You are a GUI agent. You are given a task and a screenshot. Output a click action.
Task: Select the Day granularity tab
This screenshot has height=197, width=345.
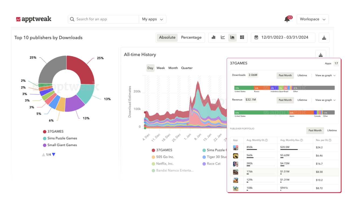click(x=150, y=68)
